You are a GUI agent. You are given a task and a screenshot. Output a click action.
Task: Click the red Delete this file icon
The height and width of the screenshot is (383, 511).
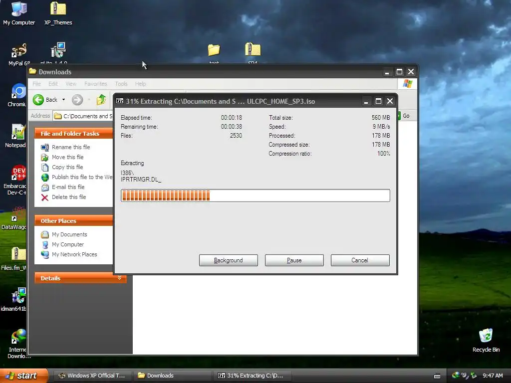(x=44, y=197)
